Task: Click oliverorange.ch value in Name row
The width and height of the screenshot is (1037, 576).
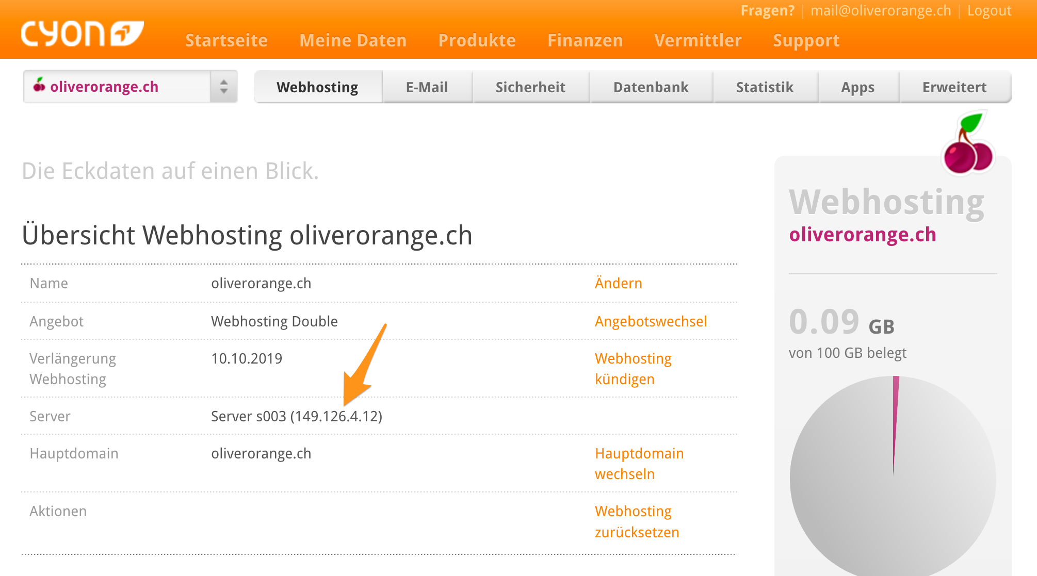Action: click(261, 283)
